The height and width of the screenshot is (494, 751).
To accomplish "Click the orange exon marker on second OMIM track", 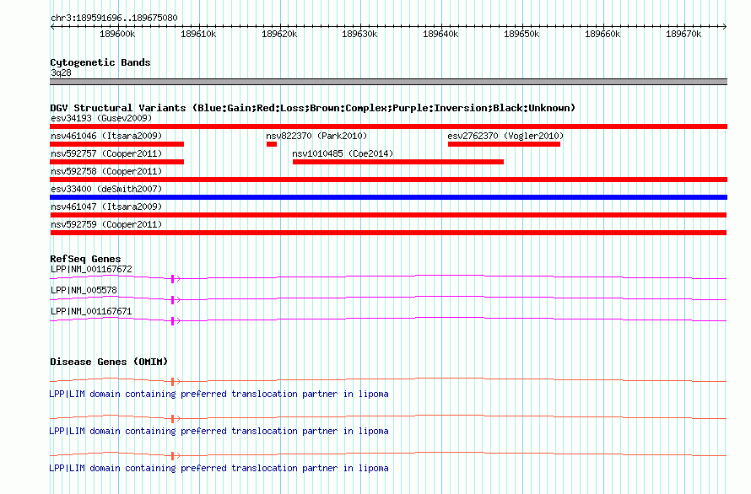I will point(172,418).
